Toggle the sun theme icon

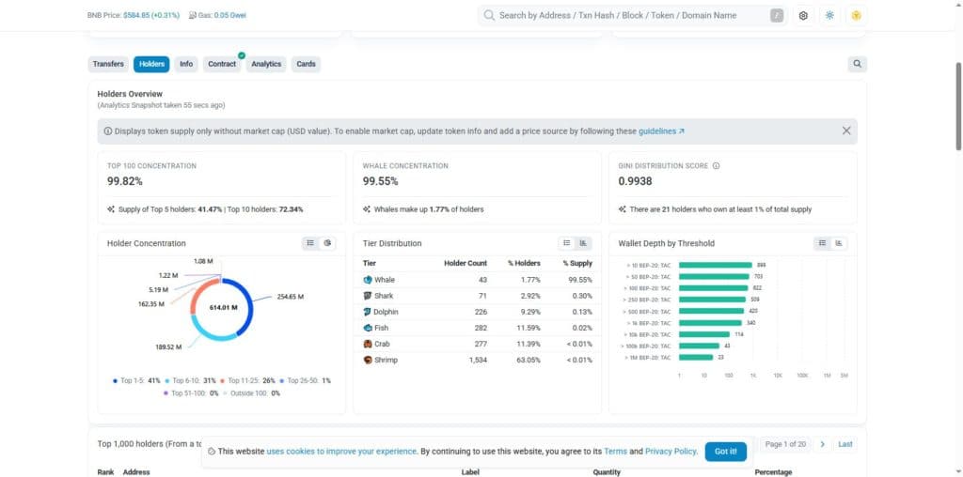(829, 16)
